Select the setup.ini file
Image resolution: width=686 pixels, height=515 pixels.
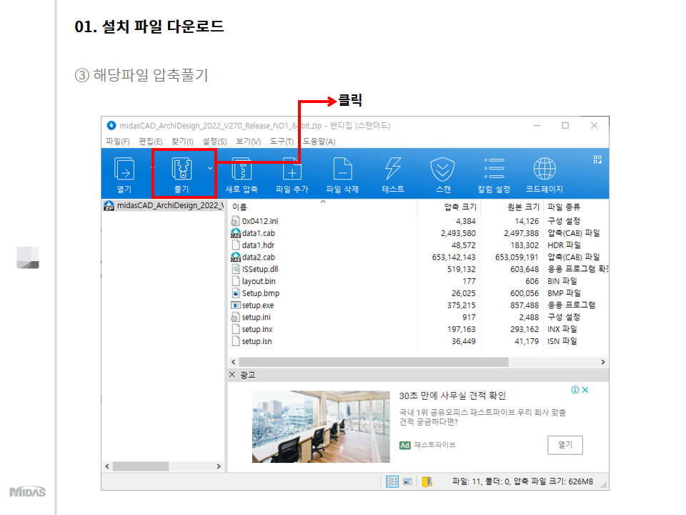[x=256, y=317]
